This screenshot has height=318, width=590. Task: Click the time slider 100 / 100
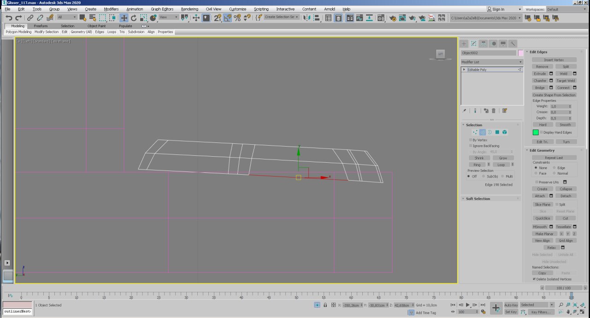563,288
